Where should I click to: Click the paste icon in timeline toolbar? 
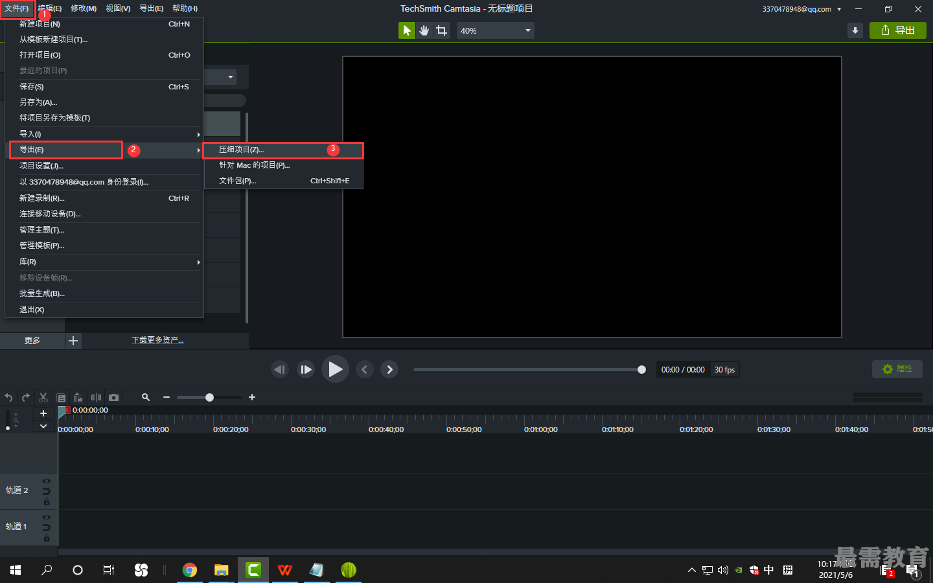78,397
